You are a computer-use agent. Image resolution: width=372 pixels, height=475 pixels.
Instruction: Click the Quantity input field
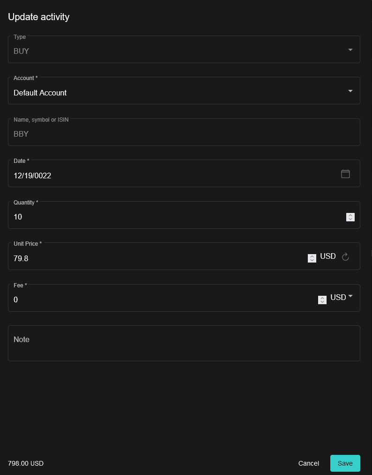141,217
